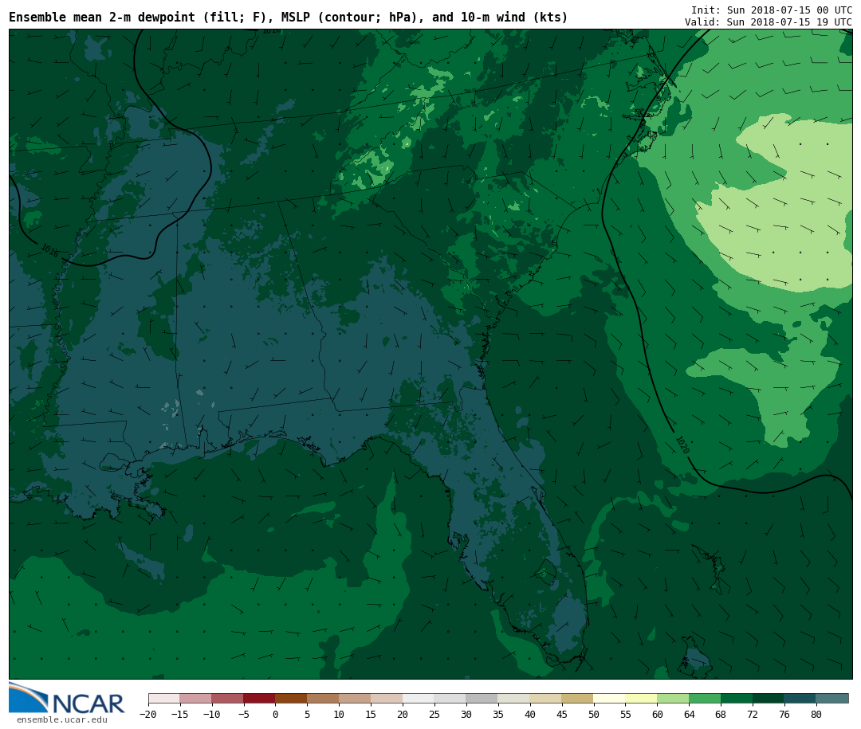Select the last colorbar swatch right of 80
The height and width of the screenshot is (729, 861).
tap(832, 698)
